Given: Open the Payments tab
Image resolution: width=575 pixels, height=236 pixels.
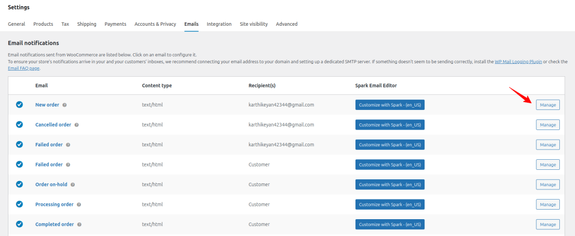Looking at the screenshot, I should pyautogui.click(x=116, y=24).
